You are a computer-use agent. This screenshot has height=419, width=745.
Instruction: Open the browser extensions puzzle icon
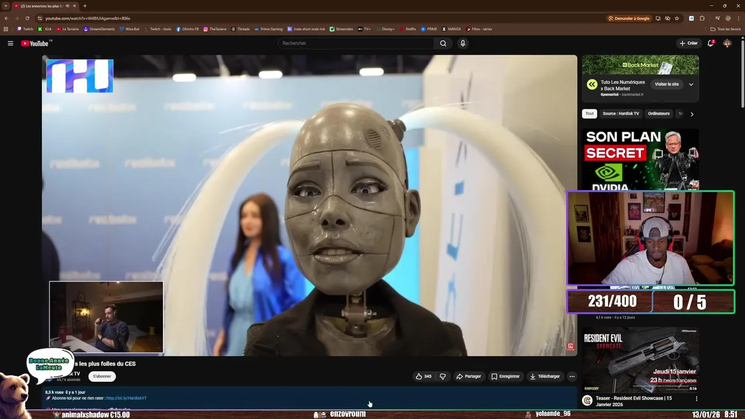(x=703, y=18)
